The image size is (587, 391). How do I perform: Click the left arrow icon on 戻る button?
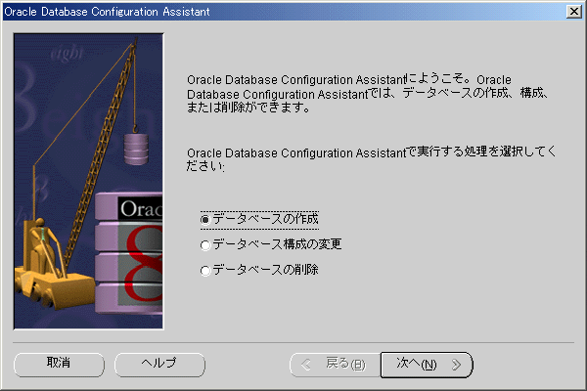tap(308, 364)
